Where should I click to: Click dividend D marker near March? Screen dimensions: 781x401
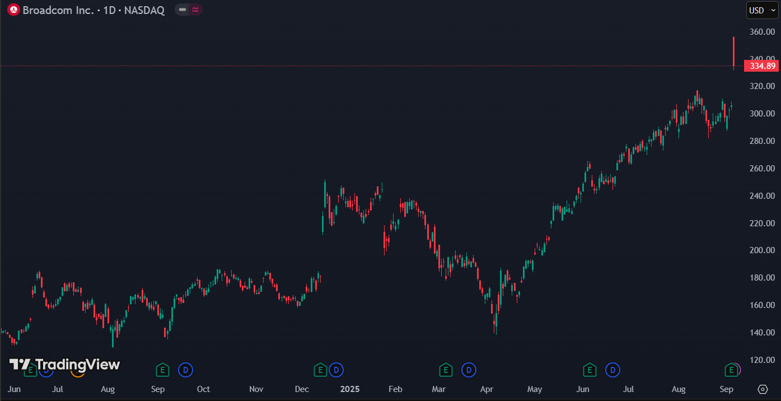(x=469, y=370)
